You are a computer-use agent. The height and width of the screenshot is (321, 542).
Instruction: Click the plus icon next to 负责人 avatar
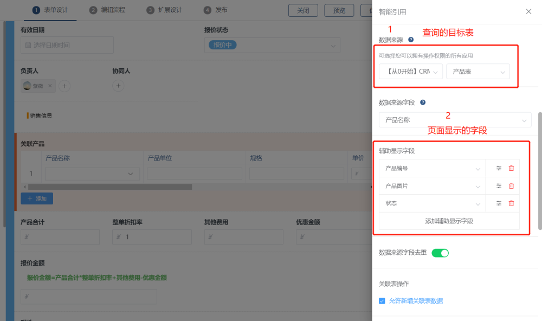point(64,86)
